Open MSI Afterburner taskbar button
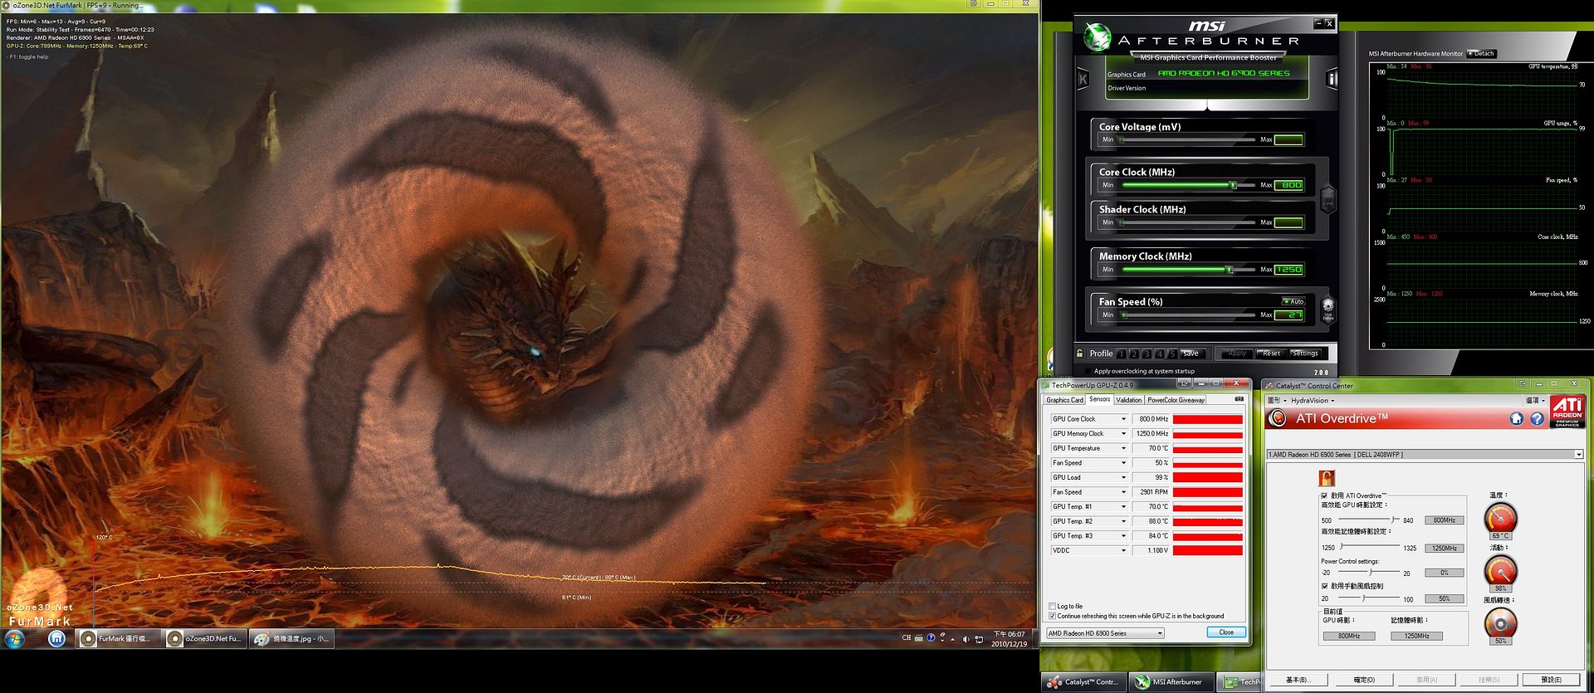Screen dimensions: 1594x693 tap(1171, 682)
